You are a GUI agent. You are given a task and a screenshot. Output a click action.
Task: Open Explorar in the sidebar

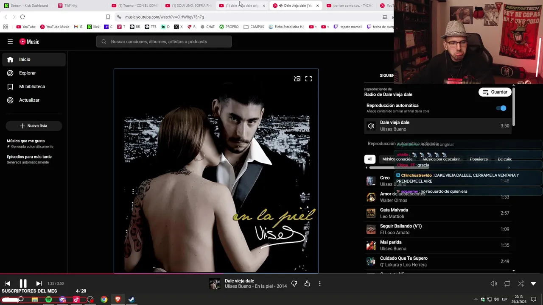pyautogui.click(x=34, y=73)
